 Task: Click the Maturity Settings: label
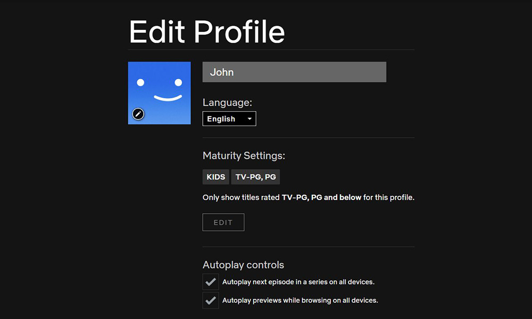coord(244,156)
